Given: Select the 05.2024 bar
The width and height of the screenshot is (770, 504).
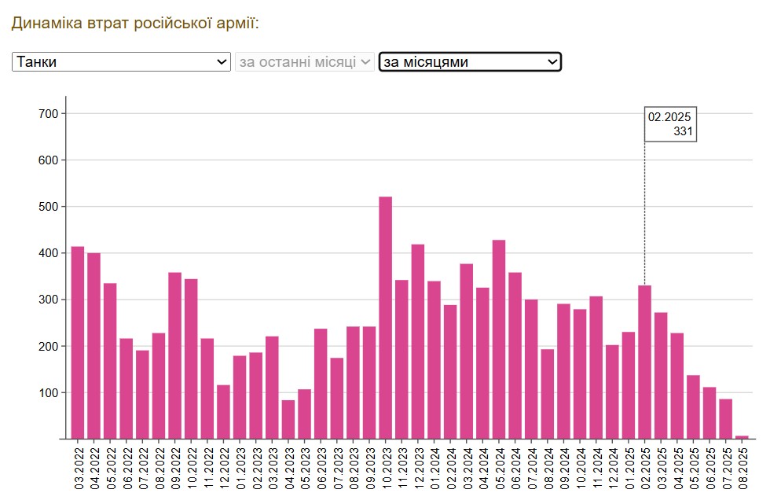Looking at the screenshot, I should (499, 340).
